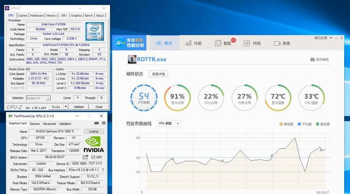Click the yellow maximum-value legend swatch
Screen dimensions: 350x194
click(281, 124)
